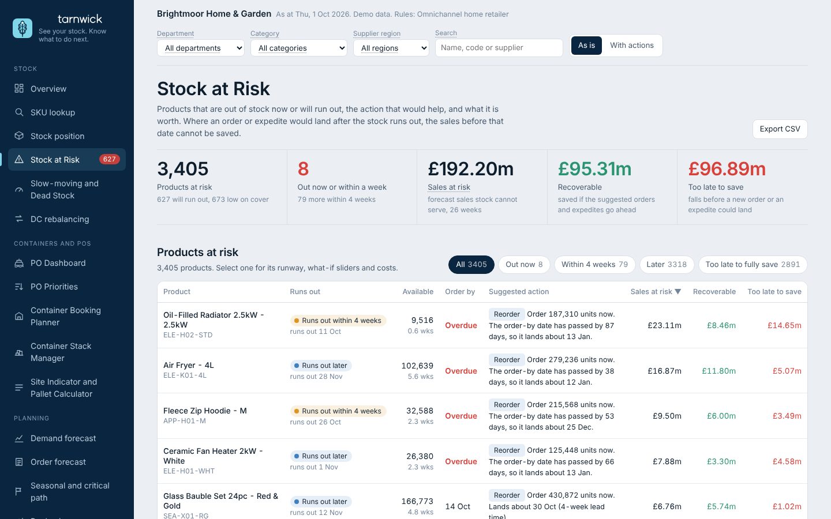Filter products by All 3405
The image size is (831, 519).
click(471, 265)
